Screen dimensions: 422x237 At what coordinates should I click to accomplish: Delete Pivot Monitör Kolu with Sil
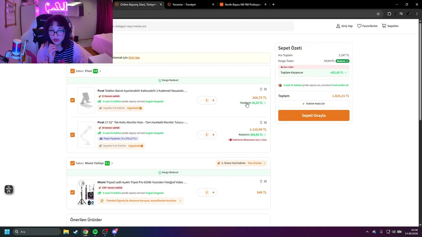[x=263, y=122]
